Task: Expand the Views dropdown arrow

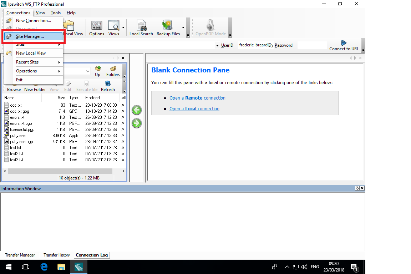Action: coord(123,28)
